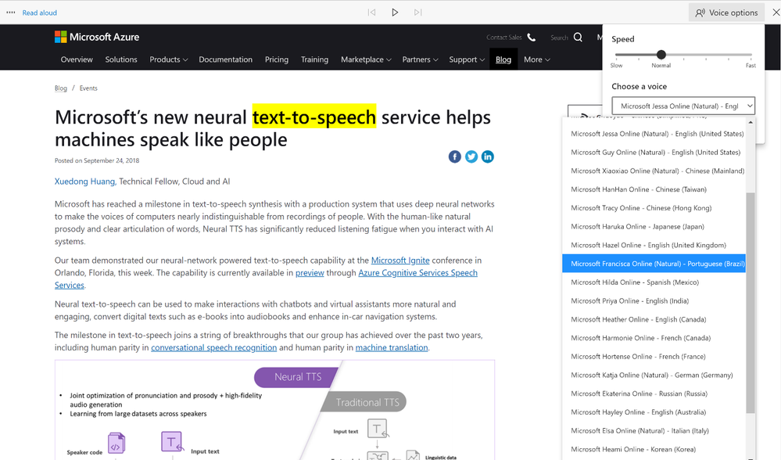Viewport: 781px width, 460px height.
Task: Click the Contact Sales phone icon
Action: click(x=532, y=38)
